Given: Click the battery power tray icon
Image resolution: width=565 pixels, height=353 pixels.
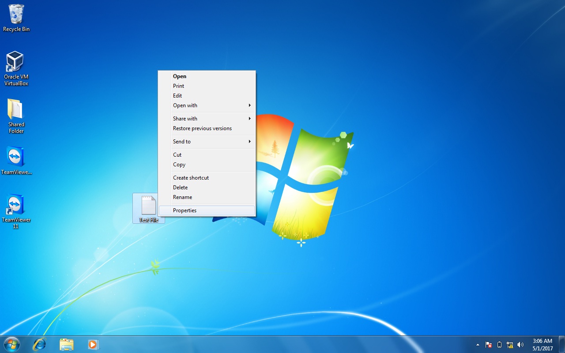Looking at the screenshot, I should coord(499,345).
